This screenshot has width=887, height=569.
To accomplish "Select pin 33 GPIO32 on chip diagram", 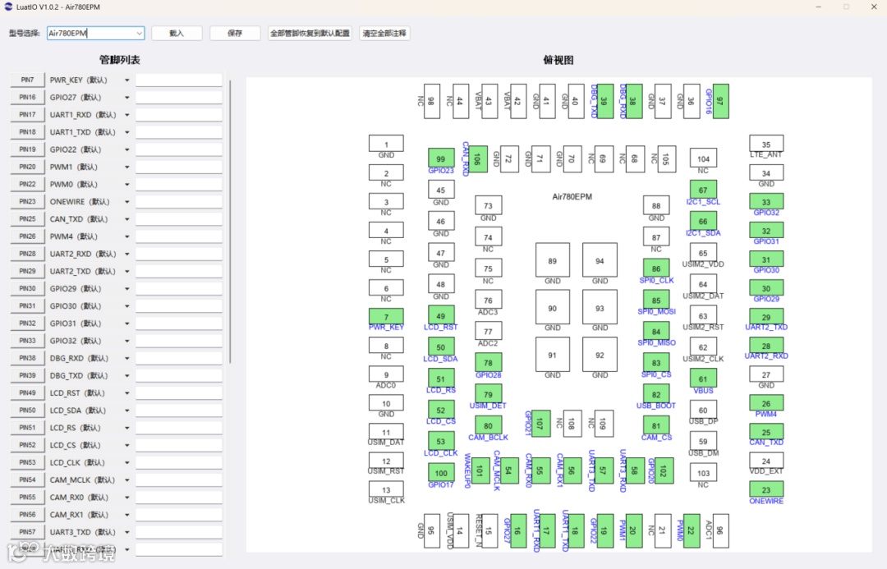I will point(766,202).
